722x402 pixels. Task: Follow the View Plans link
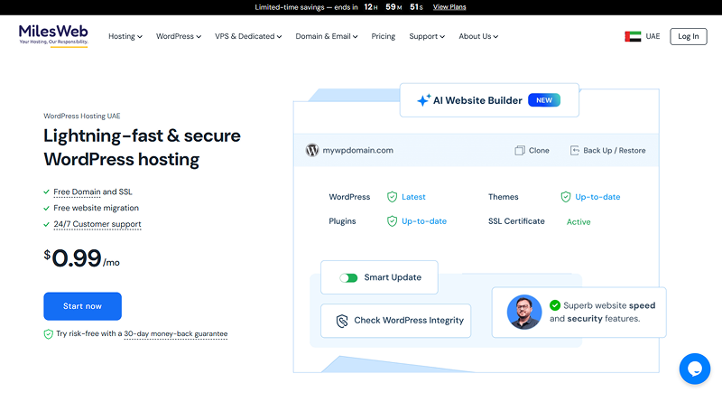tap(449, 7)
